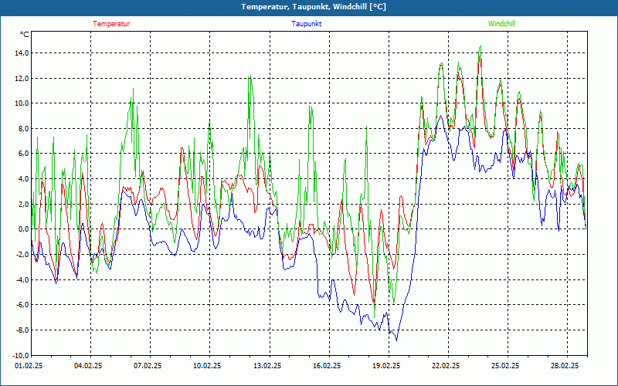The image size is (618, 386).
Task: Select the 04.02.25 date label
Action: click(88, 367)
